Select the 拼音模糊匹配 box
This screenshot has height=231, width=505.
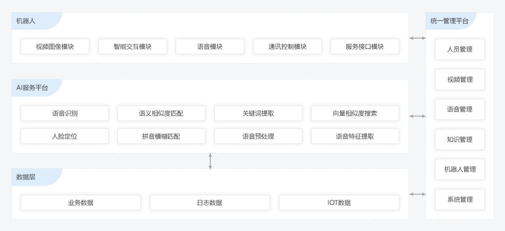(x=161, y=136)
